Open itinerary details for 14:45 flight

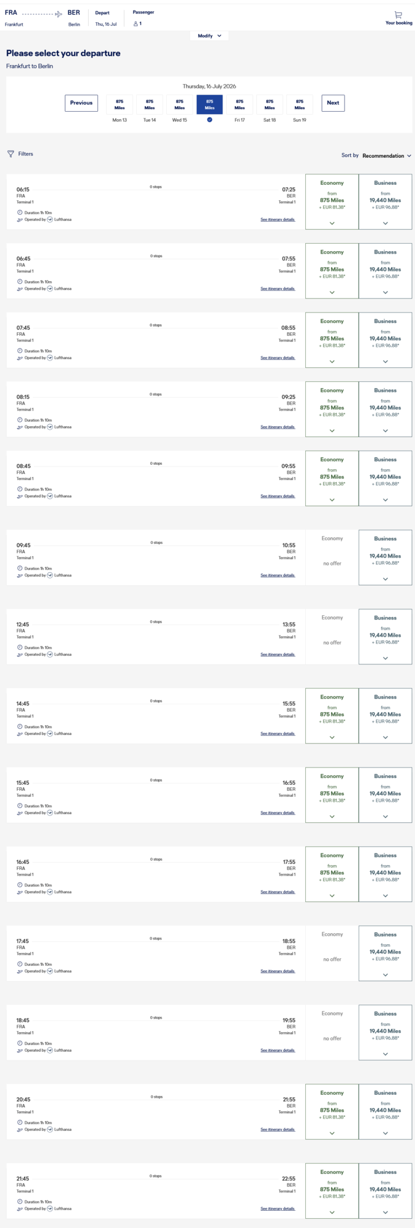coord(278,734)
